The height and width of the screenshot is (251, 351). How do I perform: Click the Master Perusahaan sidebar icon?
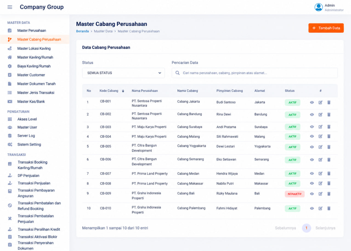(10, 30)
